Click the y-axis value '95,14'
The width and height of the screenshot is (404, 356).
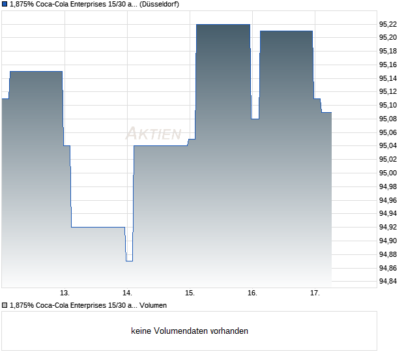[388, 78]
